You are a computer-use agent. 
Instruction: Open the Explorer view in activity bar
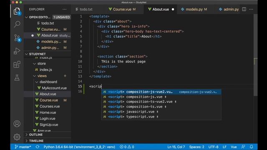(x=17, y=11)
